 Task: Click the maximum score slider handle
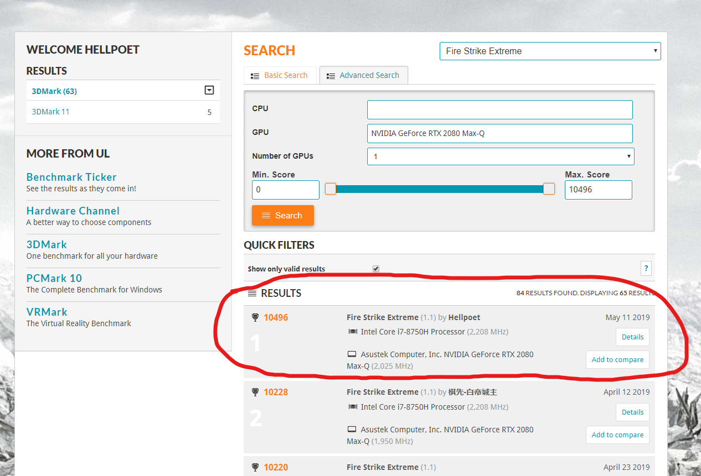549,189
